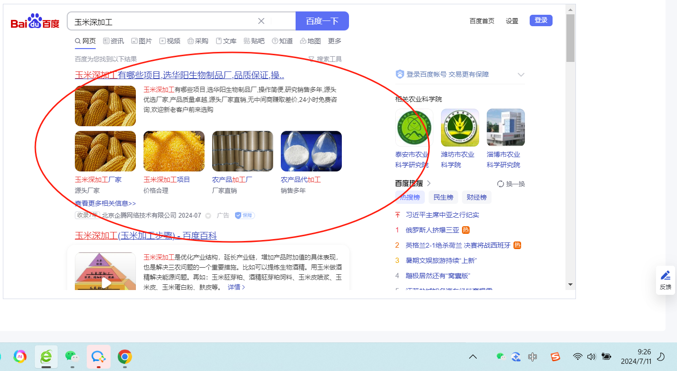Image resolution: width=677 pixels, height=371 pixels.
Task: Switch to the 图片 tab
Action: tap(142, 41)
